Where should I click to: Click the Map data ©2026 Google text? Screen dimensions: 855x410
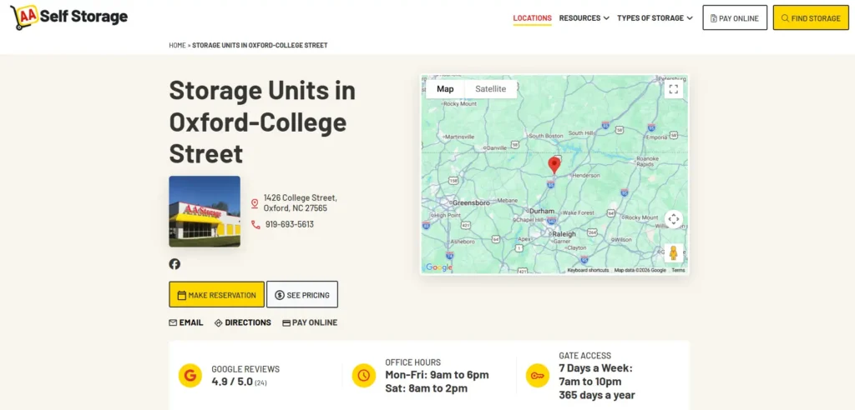[x=640, y=270]
